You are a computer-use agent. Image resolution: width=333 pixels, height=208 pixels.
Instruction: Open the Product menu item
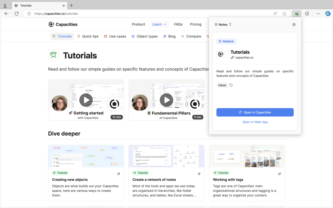tap(138, 24)
